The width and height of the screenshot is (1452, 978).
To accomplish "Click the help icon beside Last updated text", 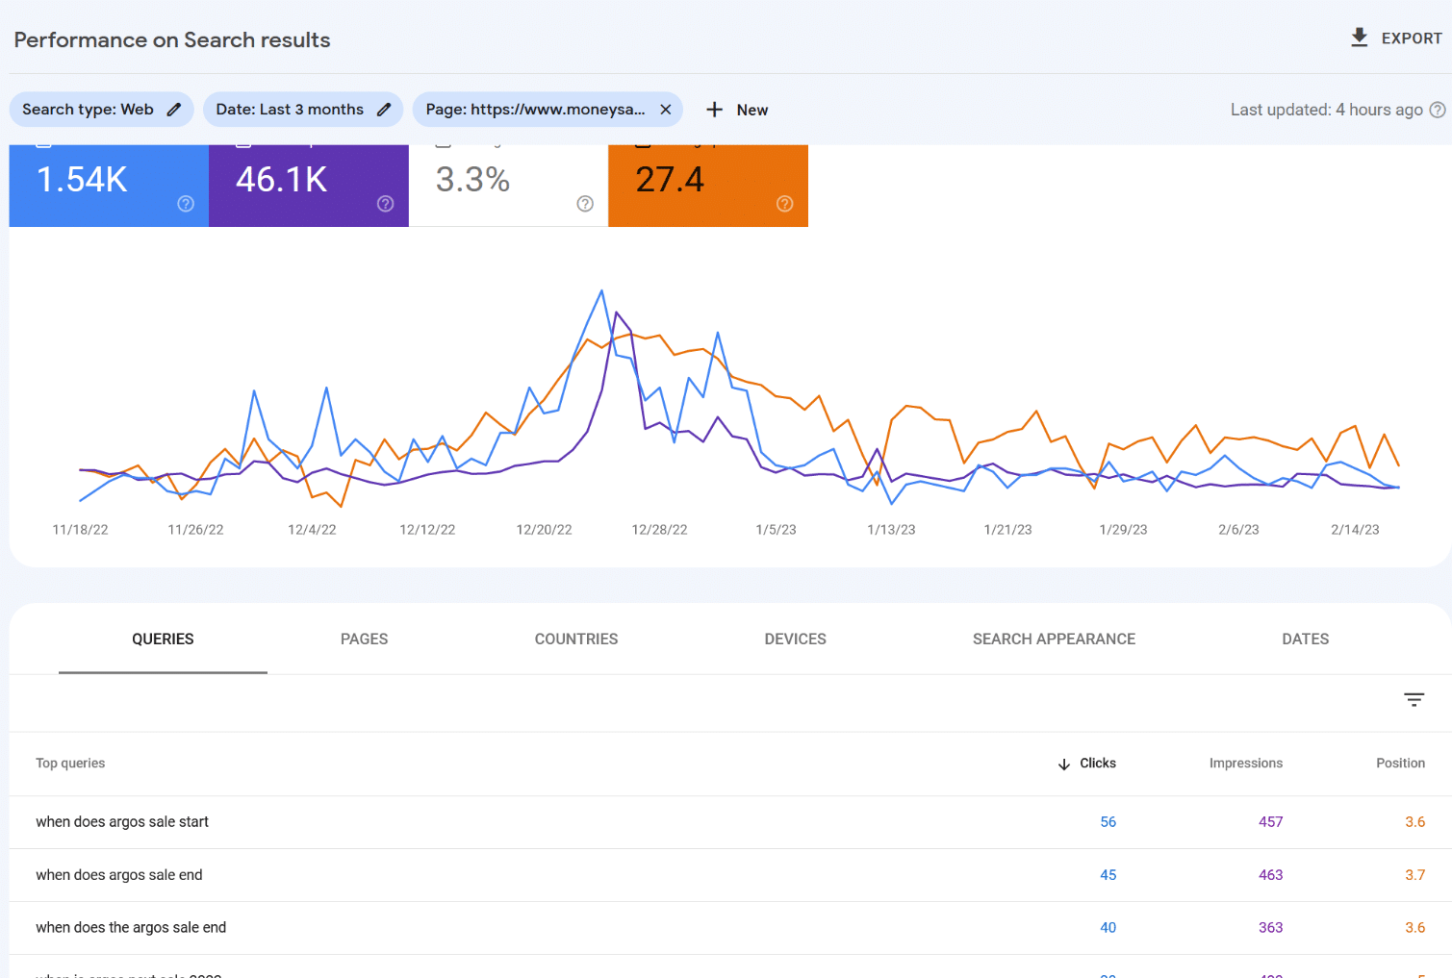I will tap(1439, 109).
